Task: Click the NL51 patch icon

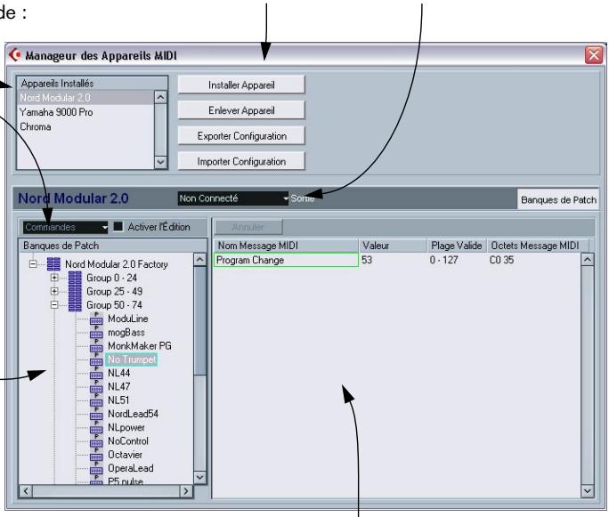Action: coord(96,400)
